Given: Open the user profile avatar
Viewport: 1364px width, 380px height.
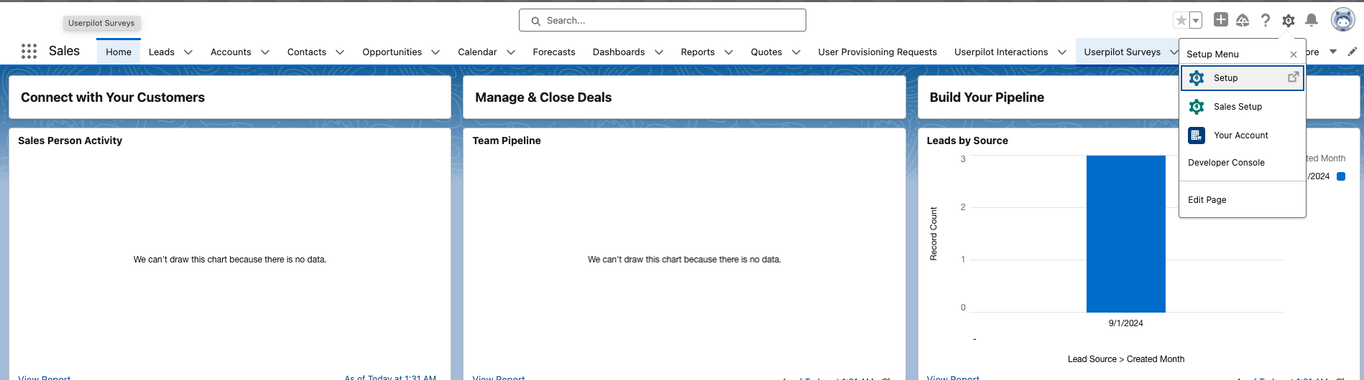Looking at the screenshot, I should 1342,20.
